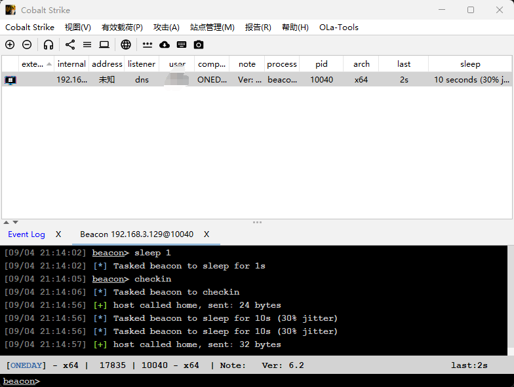Switch to session table list icon
514x387 pixels.
(87, 45)
